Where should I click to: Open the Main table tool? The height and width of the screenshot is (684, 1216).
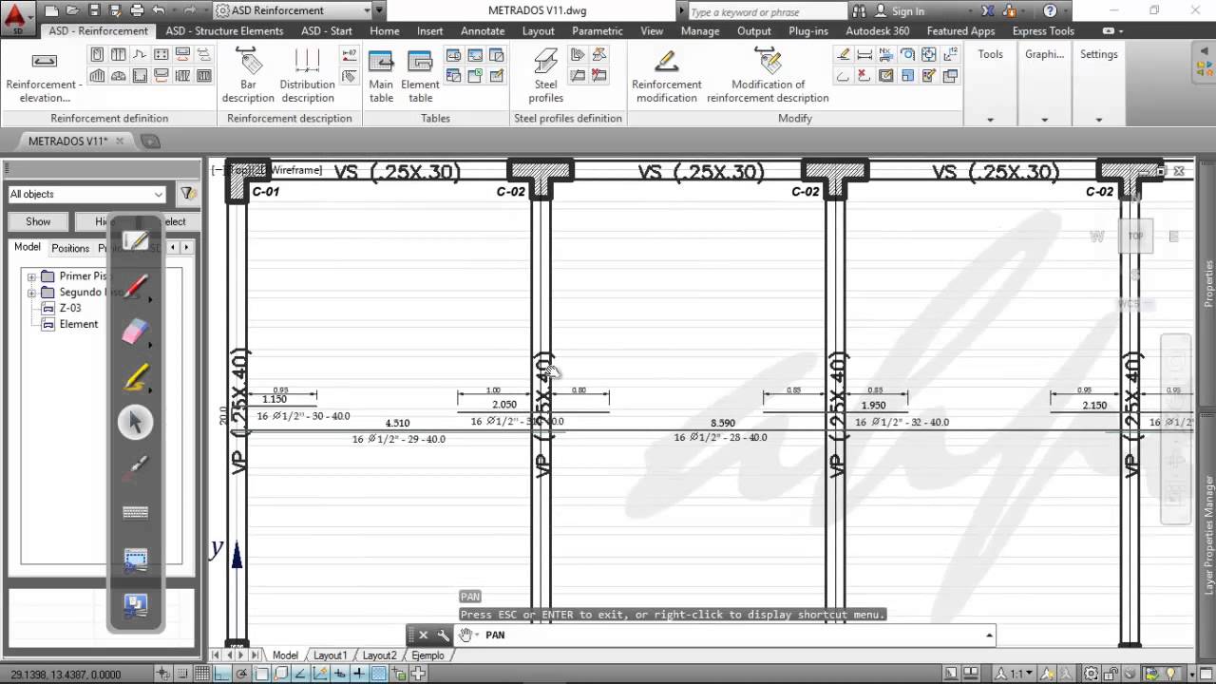[381, 76]
